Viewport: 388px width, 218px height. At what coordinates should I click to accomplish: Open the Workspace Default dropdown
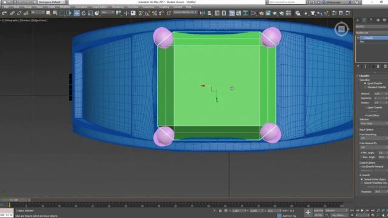[51, 2]
